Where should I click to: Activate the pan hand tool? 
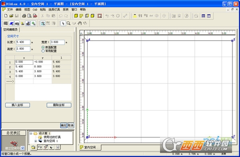[80, 23]
